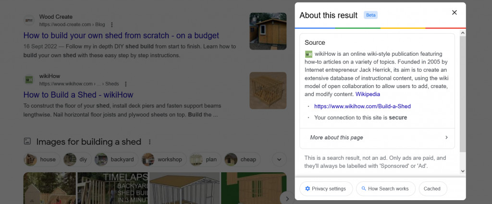Click the Source heading
The image size is (492, 204).
coord(315,42)
